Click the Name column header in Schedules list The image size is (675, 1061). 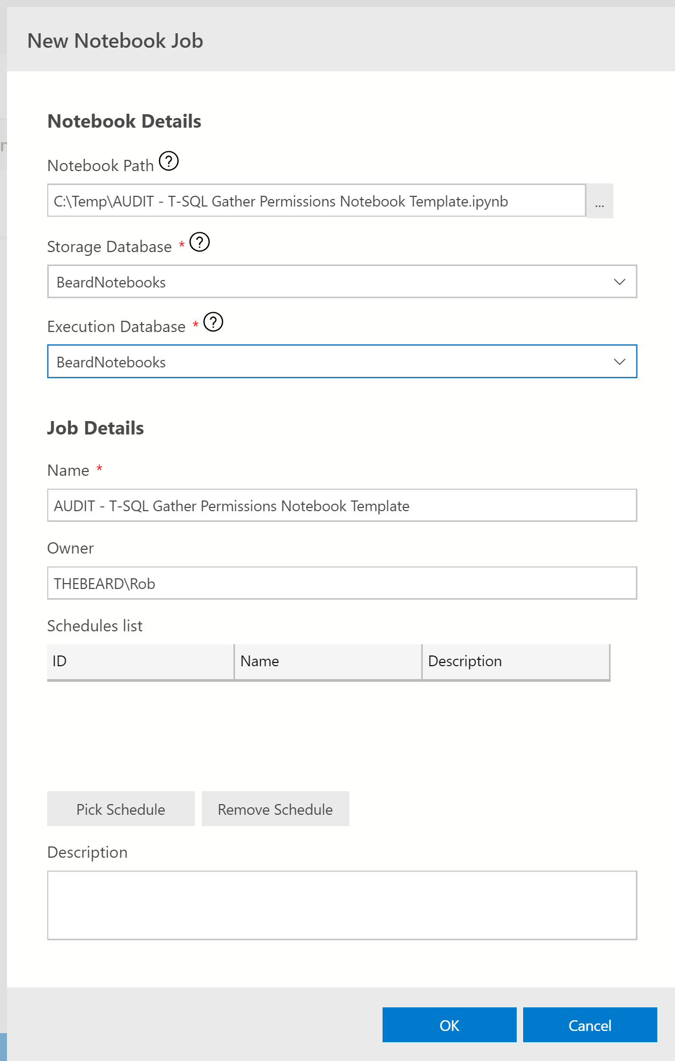pos(327,661)
